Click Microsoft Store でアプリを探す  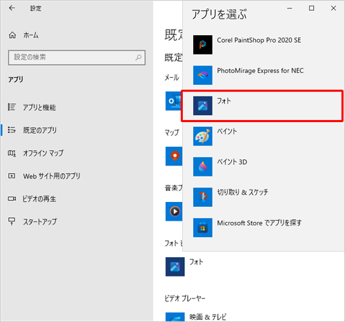(263, 228)
